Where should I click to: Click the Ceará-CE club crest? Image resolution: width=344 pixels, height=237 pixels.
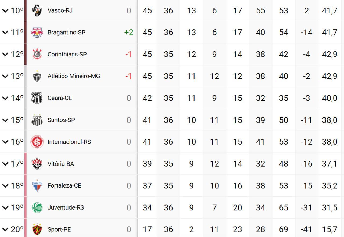[37, 98]
